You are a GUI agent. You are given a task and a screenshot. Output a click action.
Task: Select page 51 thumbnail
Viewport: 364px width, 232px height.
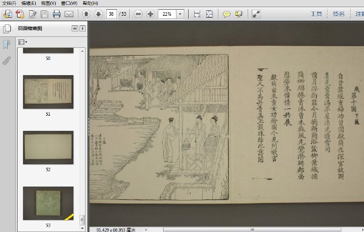(48, 92)
